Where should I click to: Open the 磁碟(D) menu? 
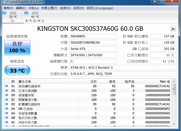tap(65, 8)
